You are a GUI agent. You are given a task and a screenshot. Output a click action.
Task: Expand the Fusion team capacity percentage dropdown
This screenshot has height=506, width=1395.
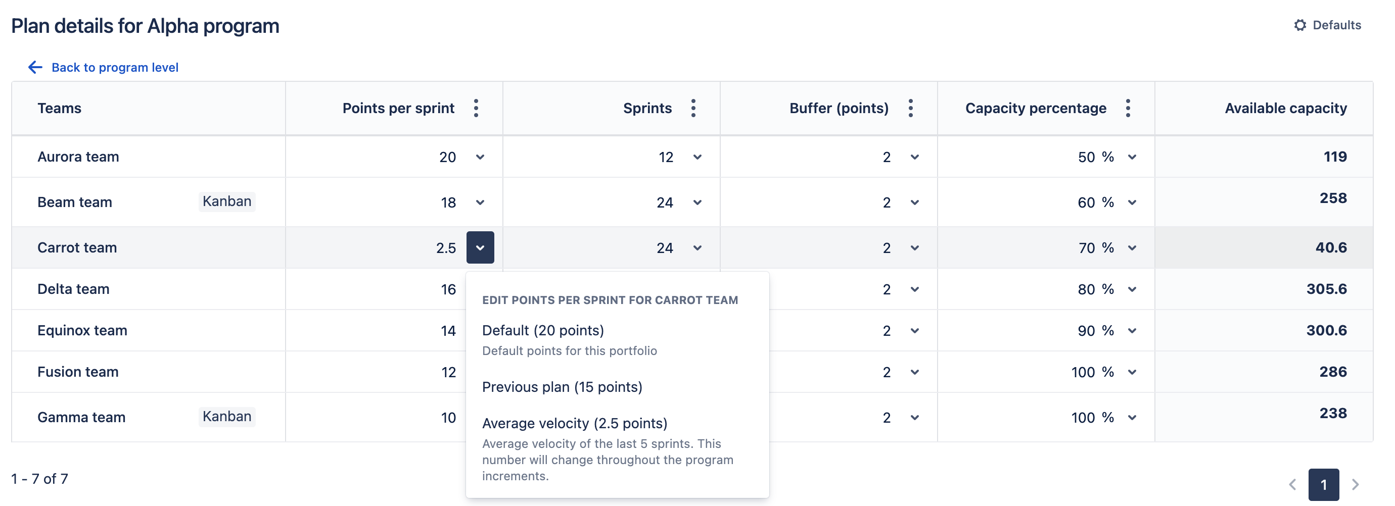(x=1132, y=372)
